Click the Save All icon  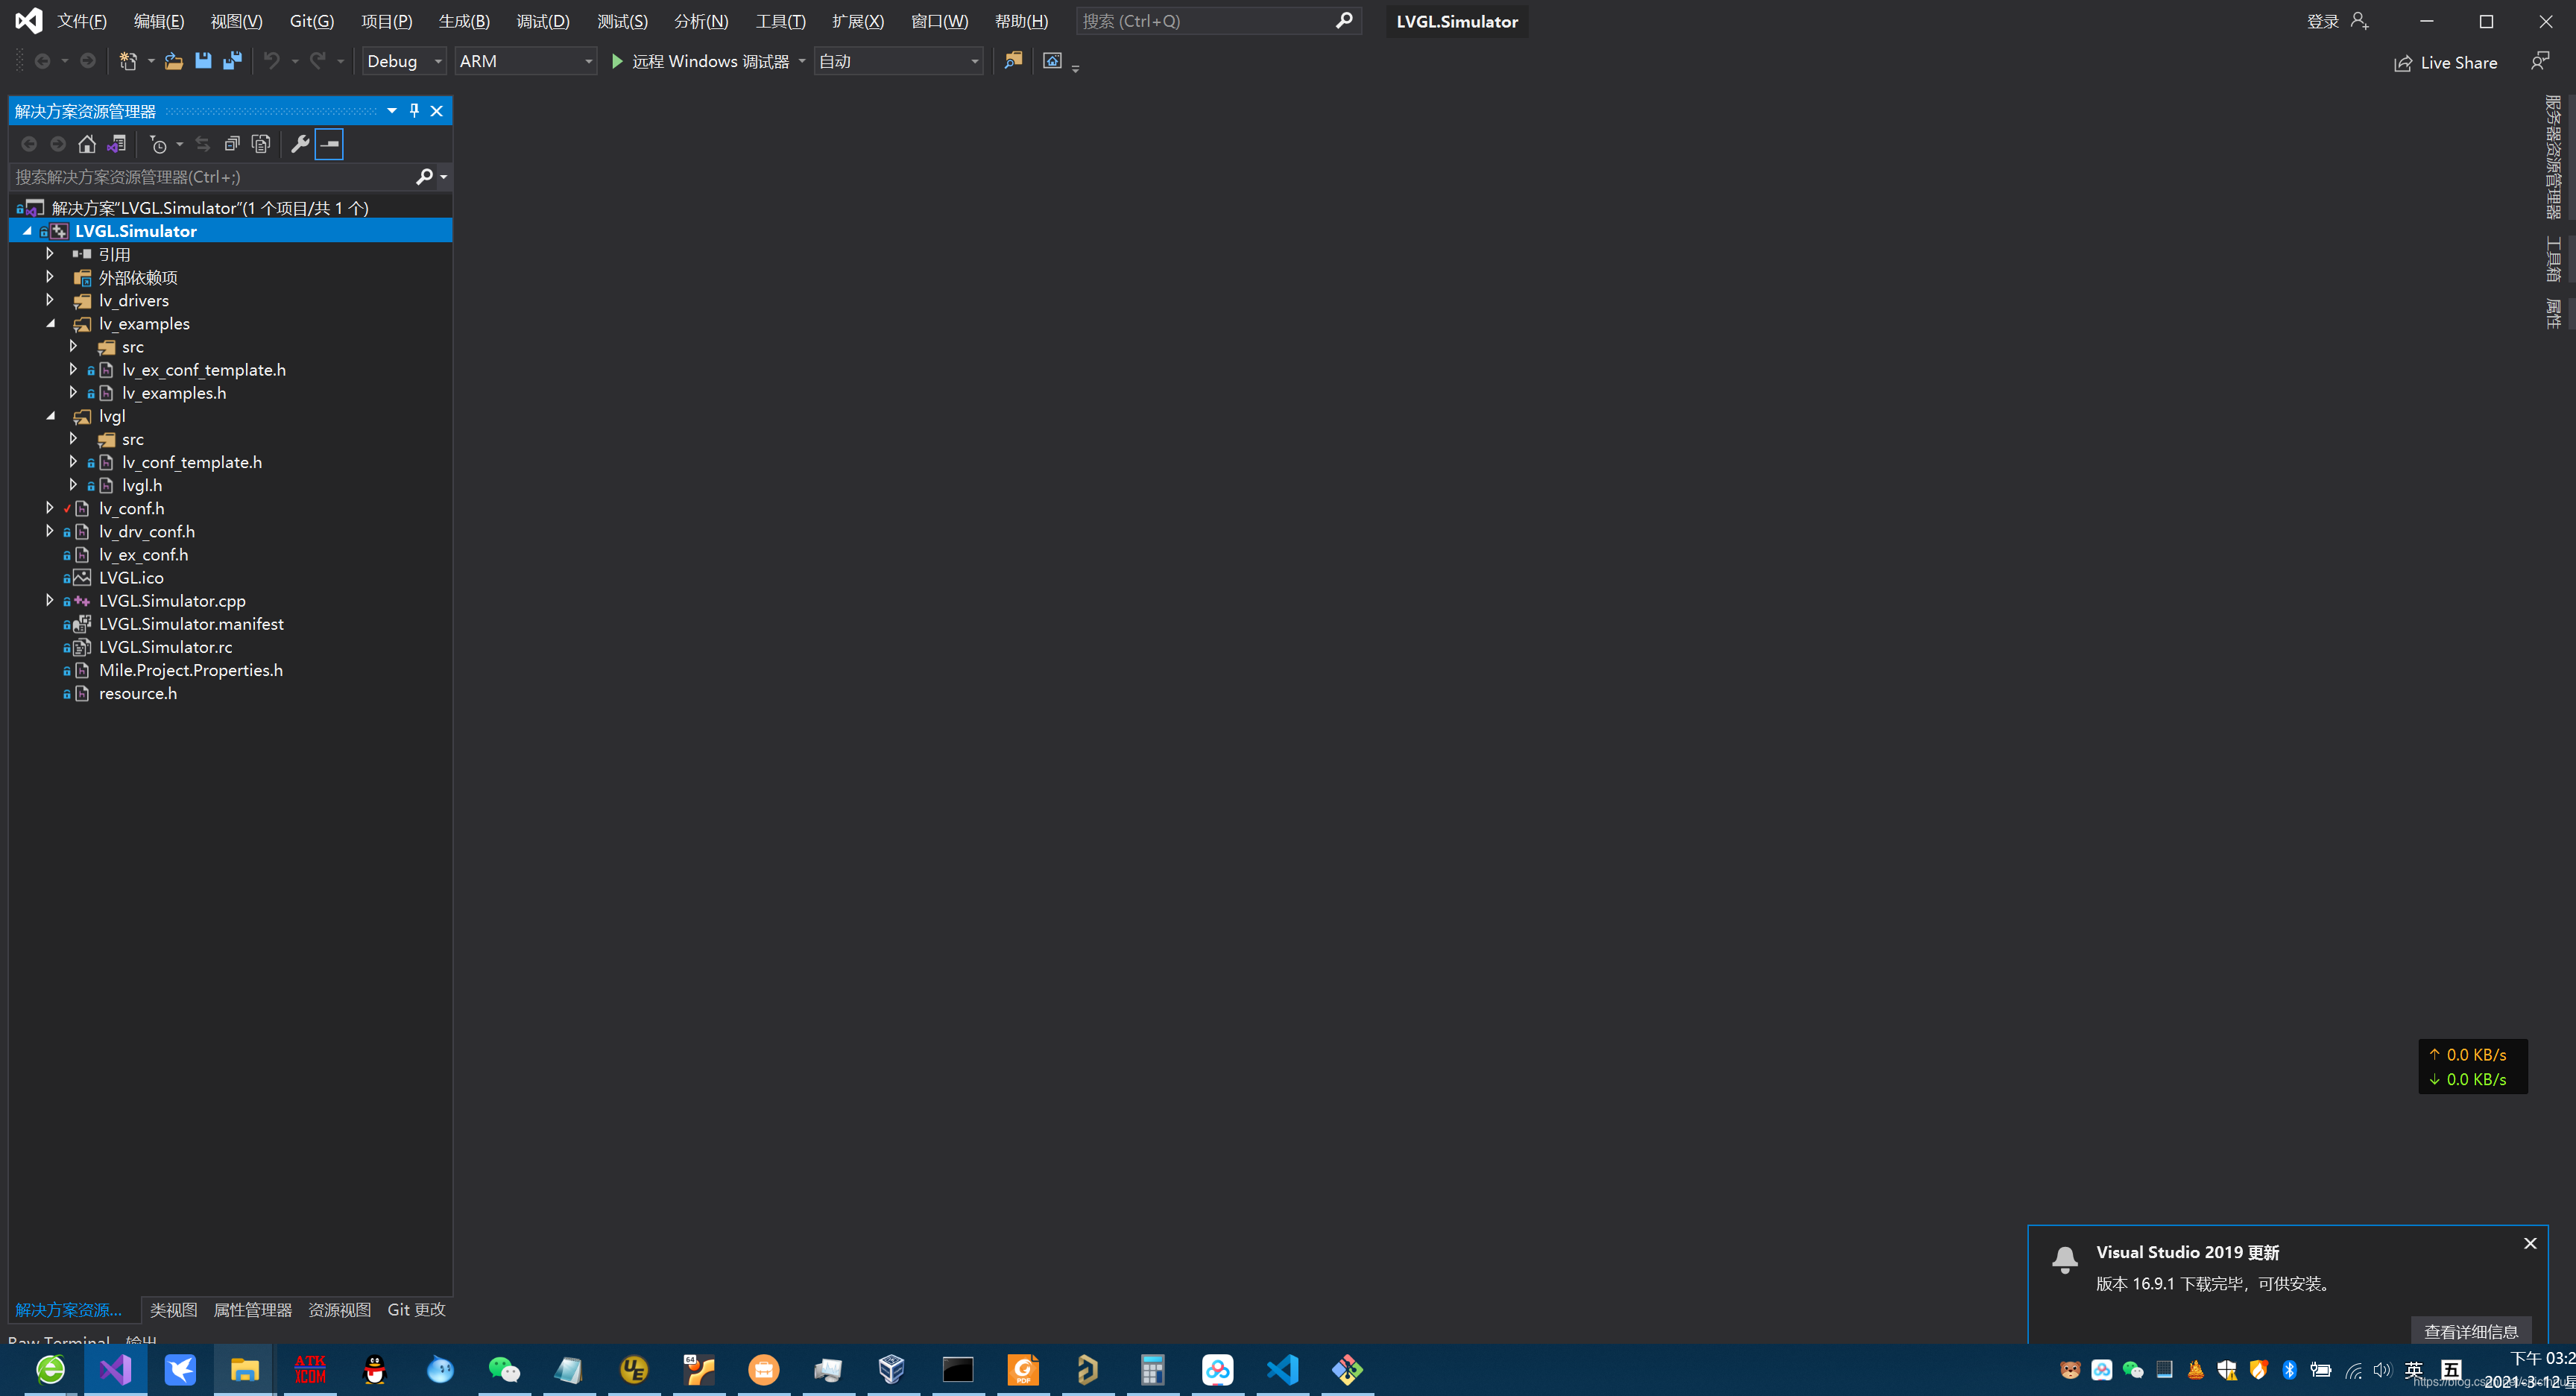(x=232, y=61)
